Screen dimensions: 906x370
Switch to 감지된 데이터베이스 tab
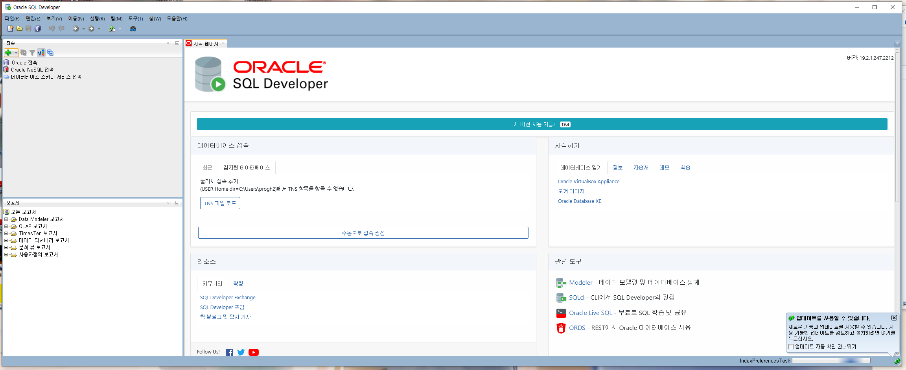(x=247, y=168)
